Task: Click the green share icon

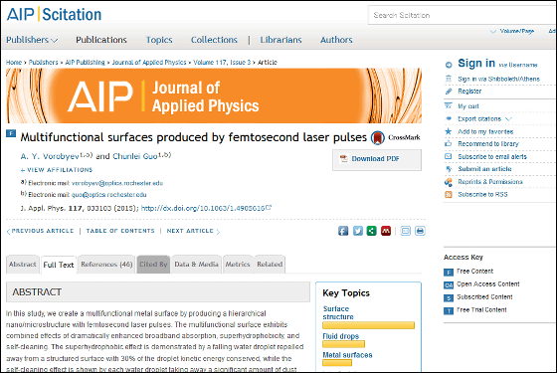Action: click(x=372, y=231)
